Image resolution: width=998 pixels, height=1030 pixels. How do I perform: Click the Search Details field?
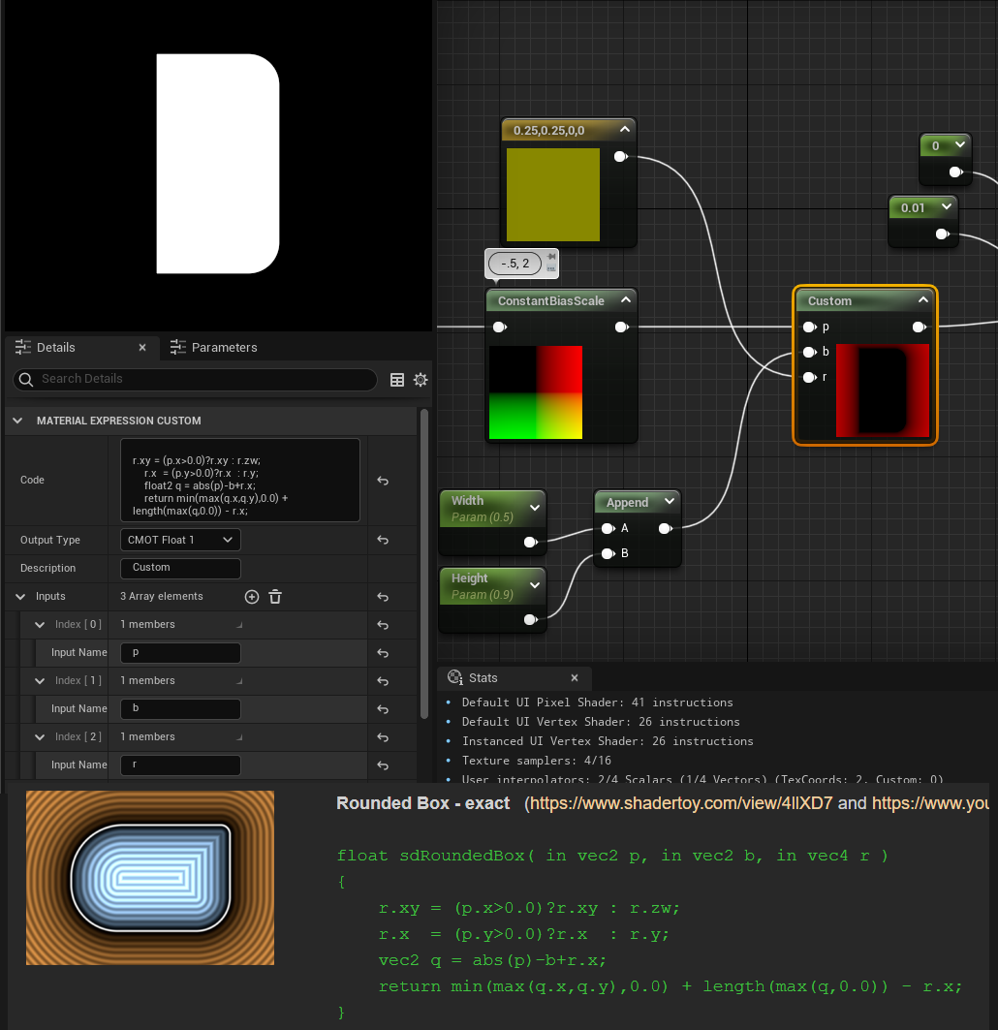tap(195, 379)
